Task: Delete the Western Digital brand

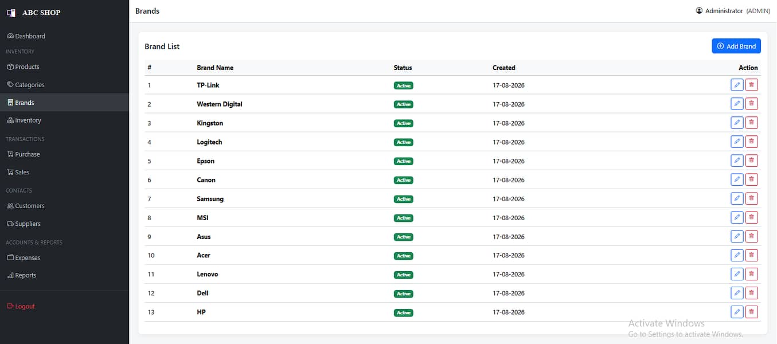Action: (x=751, y=104)
